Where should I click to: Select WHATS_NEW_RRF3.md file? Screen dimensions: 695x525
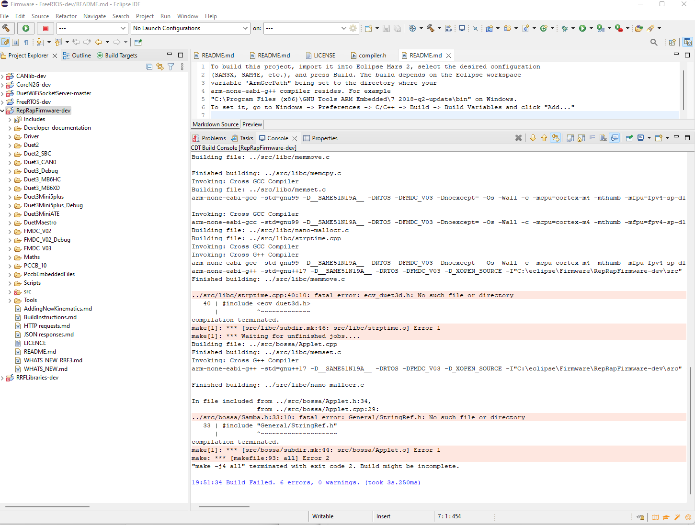click(53, 360)
